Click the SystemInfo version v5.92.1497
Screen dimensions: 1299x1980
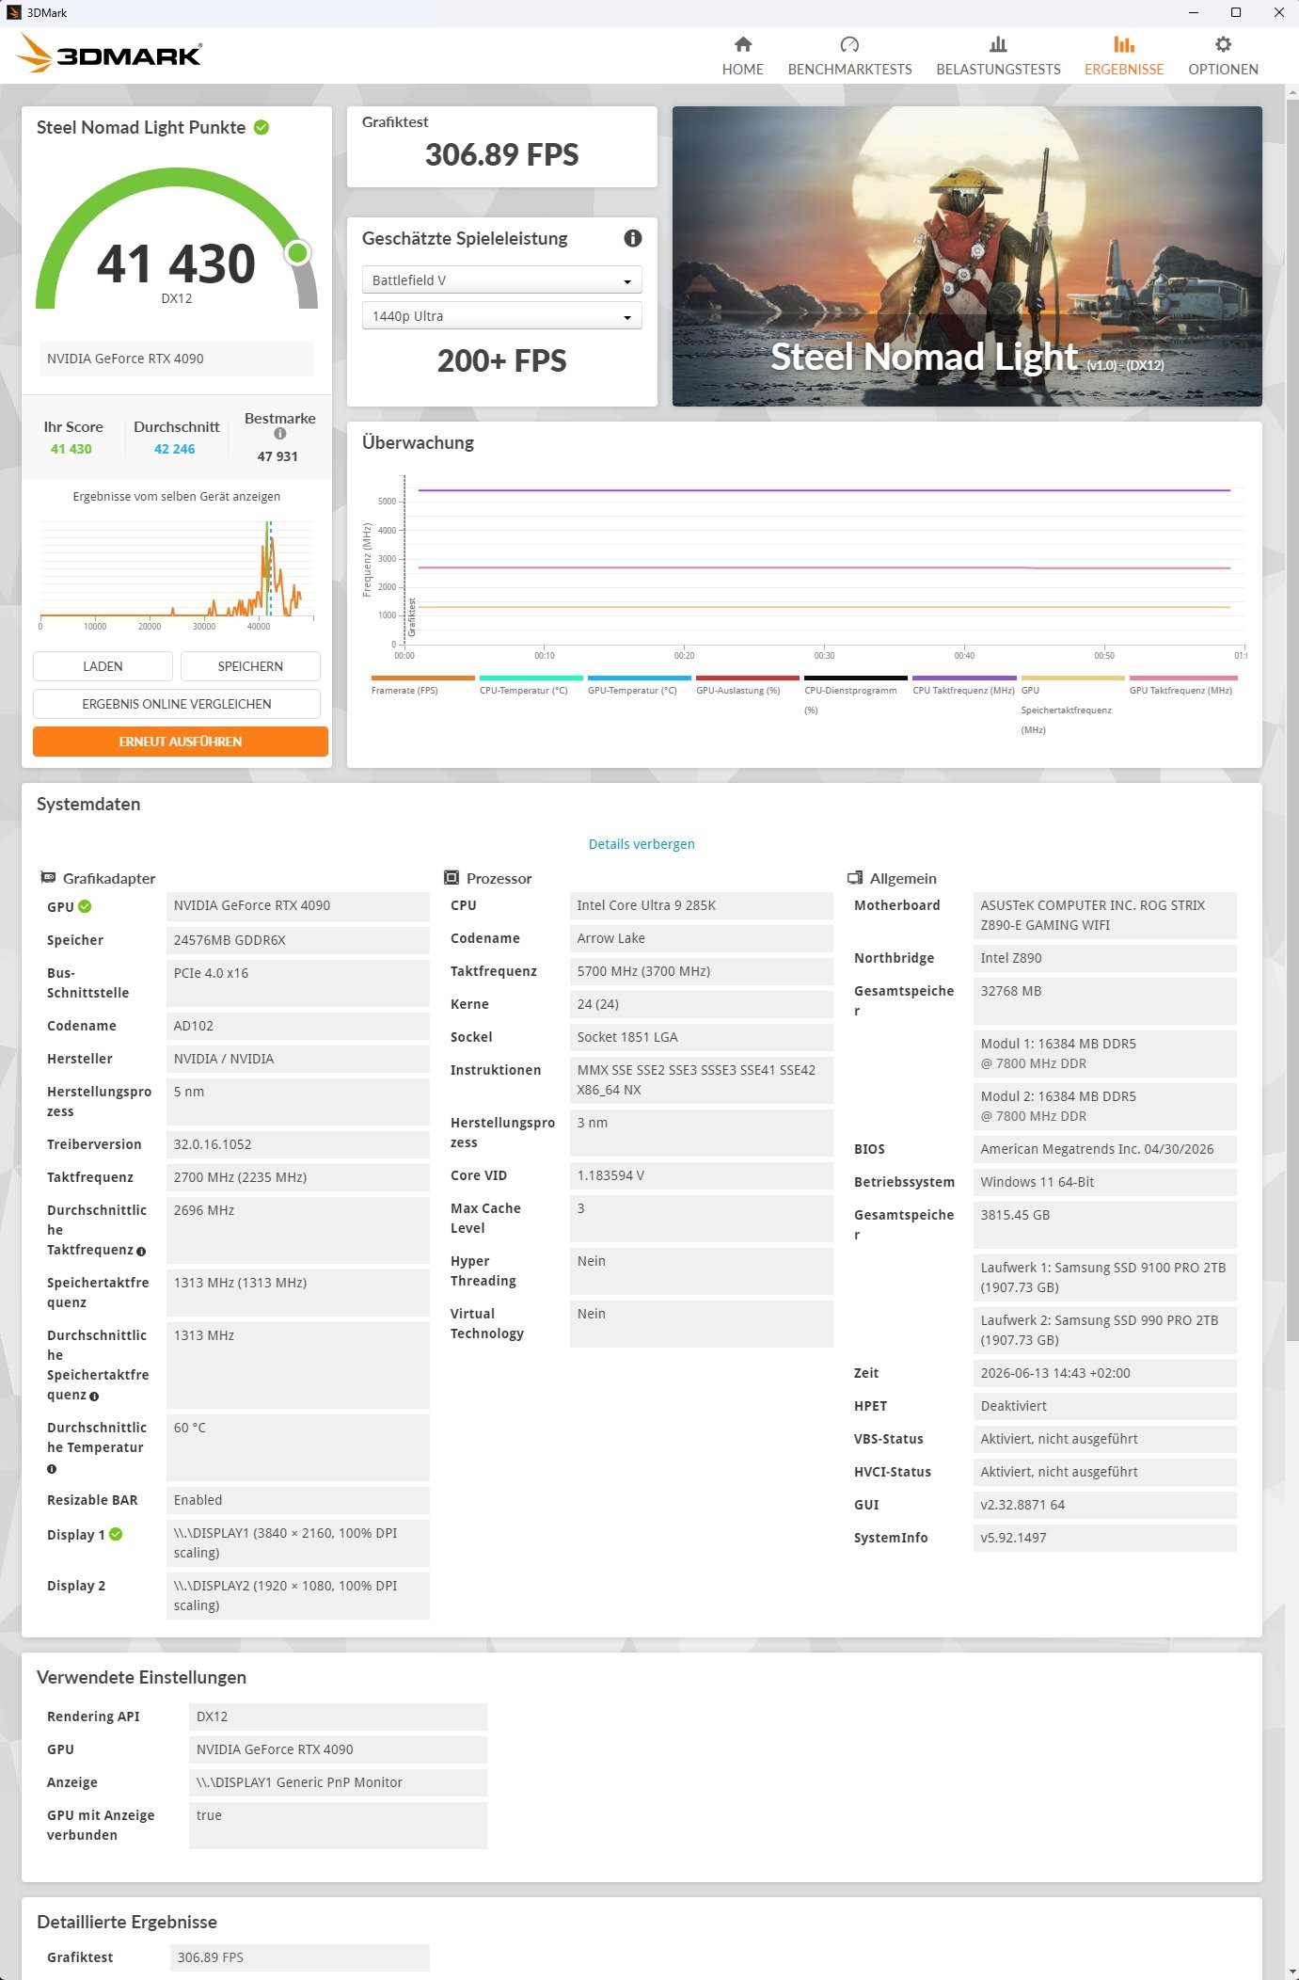[1105, 1538]
